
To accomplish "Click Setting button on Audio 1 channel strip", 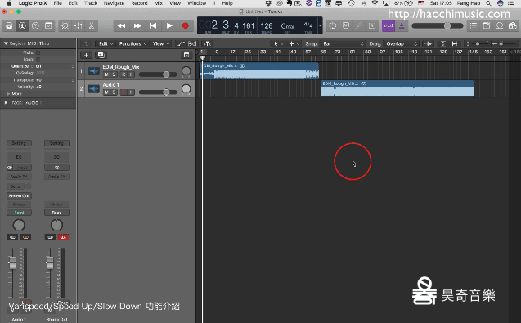I will [19, 143].
